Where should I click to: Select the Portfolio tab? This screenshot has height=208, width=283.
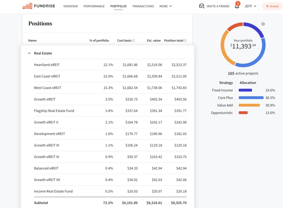coord(118,6)
